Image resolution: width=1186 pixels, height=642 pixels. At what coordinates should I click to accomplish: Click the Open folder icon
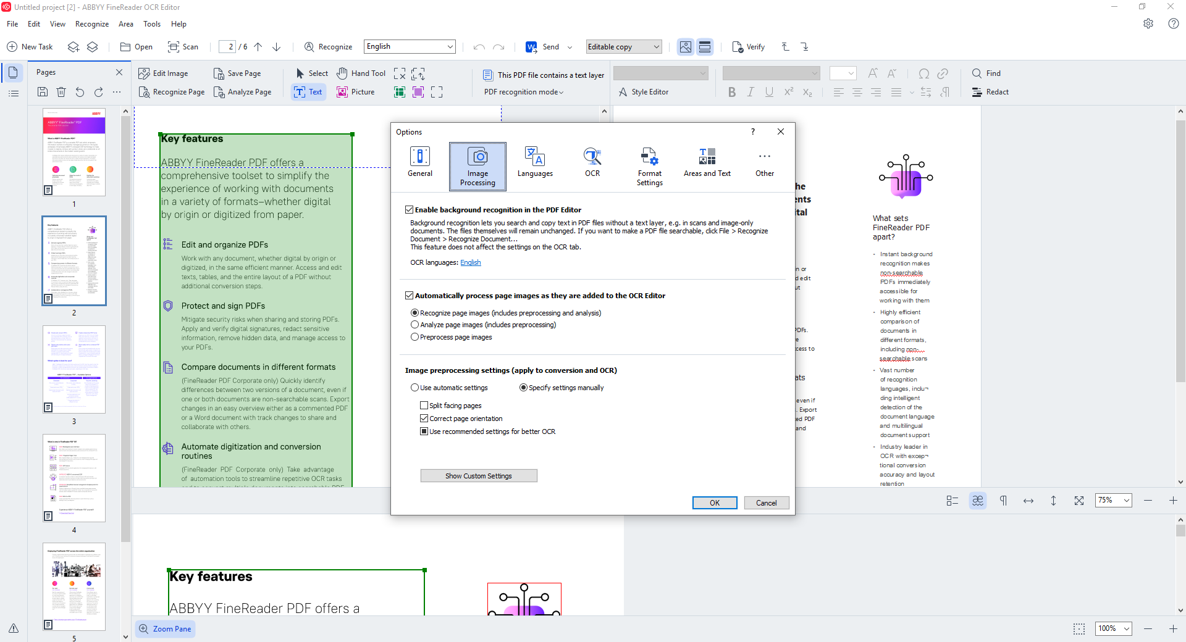click(x=125, y=47)
